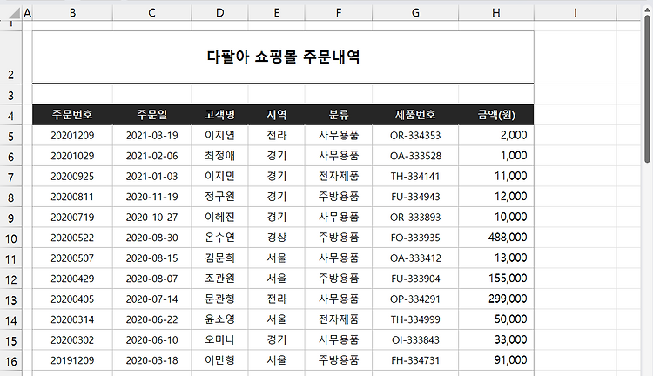Viewport: 653px width, 376px height.
Task: Select order date 2021-01-03
Action: pos(152,176)
